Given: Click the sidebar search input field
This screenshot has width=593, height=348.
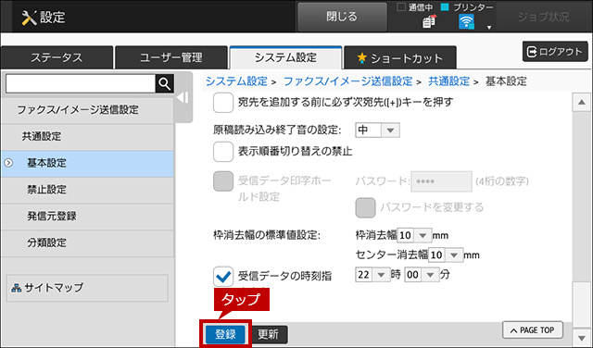Looking at the screenshot, I should [x=81, y=83].
